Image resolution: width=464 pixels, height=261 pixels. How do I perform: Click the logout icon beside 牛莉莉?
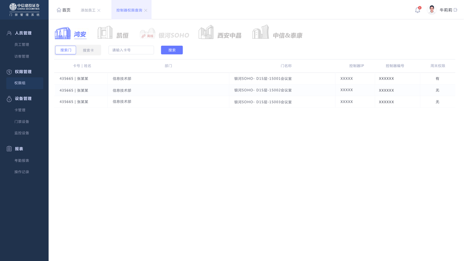click(x=455, y=10)
